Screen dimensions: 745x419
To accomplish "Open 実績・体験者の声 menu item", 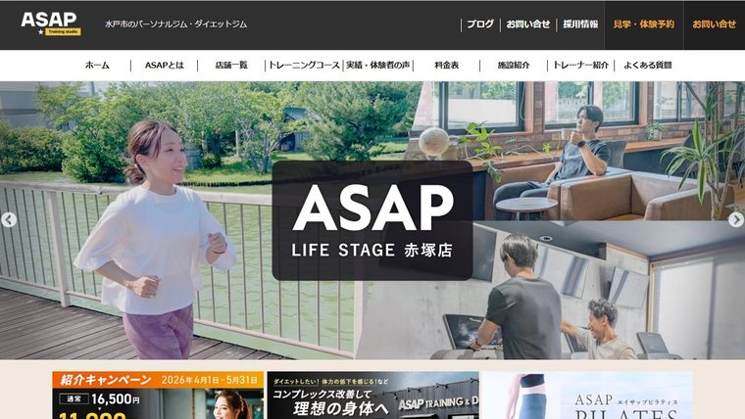I will (378, 66).
